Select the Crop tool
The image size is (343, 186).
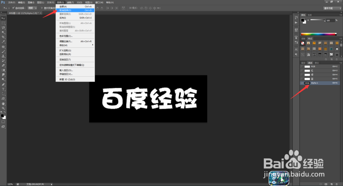(x=3, y=37)
